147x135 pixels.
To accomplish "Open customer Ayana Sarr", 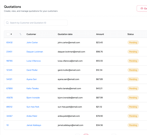I will [x=32, y=79].
